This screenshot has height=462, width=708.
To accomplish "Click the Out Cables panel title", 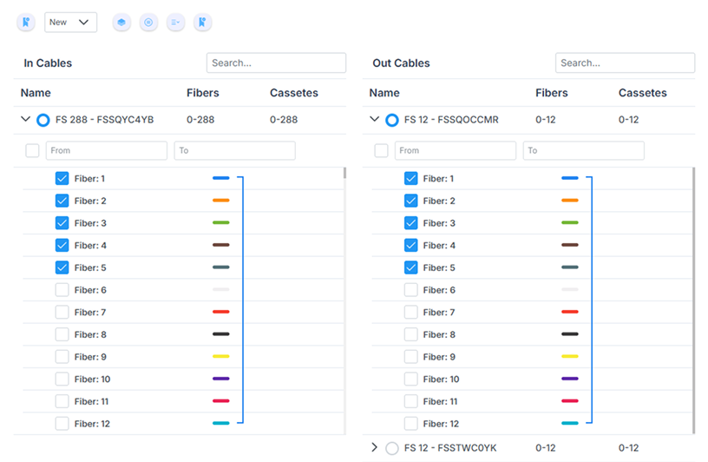I will 401,63.
